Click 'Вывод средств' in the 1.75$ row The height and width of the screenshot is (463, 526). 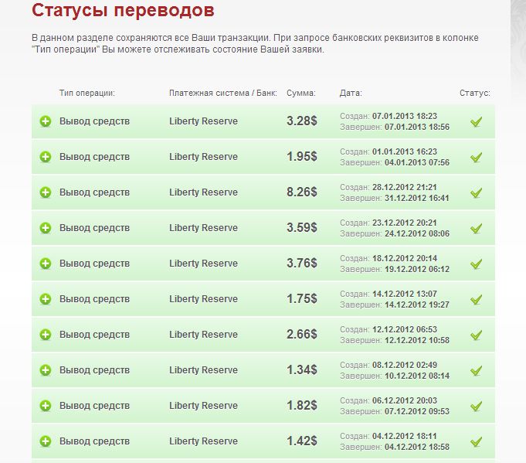tap(94, 299)
